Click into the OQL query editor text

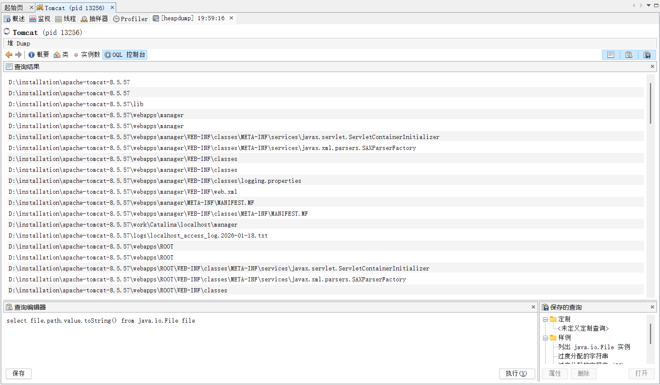click(x=101, y=321)
